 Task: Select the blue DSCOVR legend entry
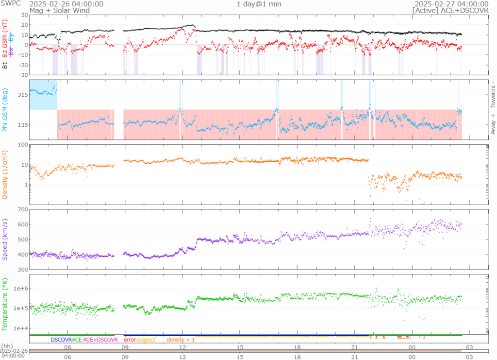61,340
